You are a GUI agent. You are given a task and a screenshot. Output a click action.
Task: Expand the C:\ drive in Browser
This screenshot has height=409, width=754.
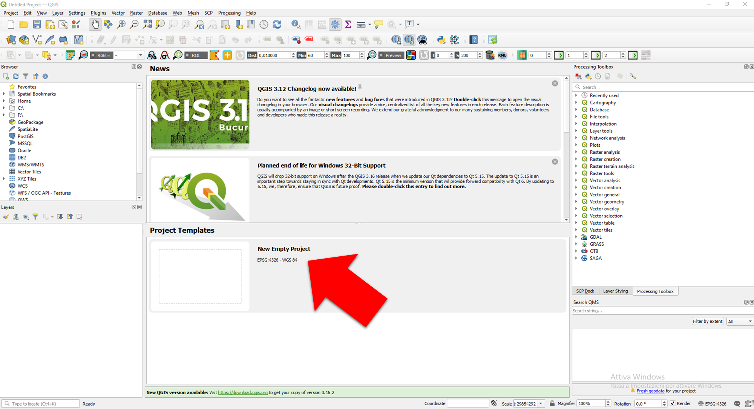4,108
